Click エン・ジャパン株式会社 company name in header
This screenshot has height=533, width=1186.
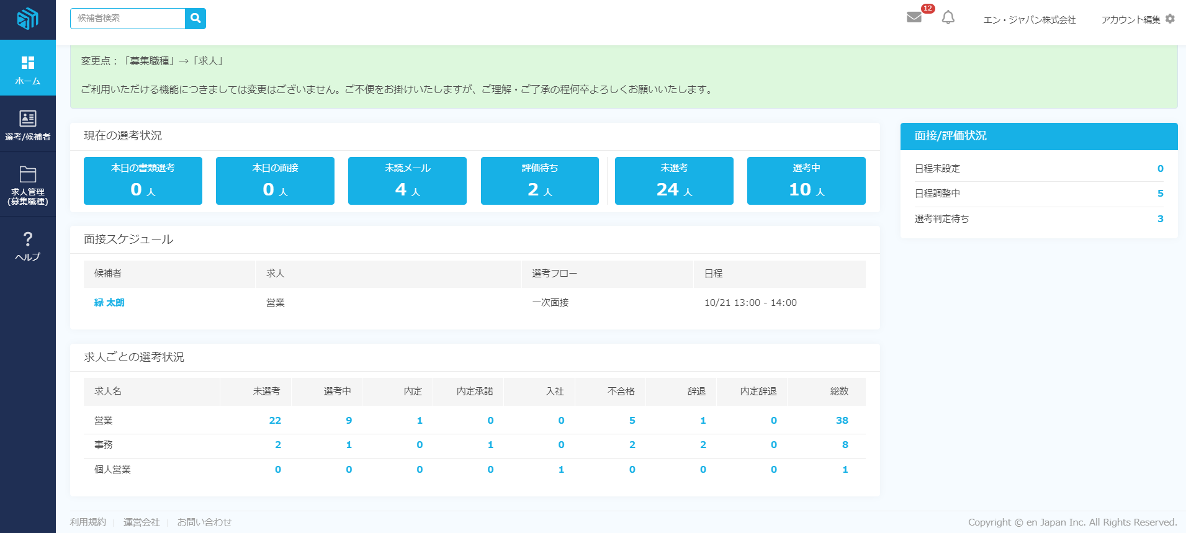click(1029, 20)
